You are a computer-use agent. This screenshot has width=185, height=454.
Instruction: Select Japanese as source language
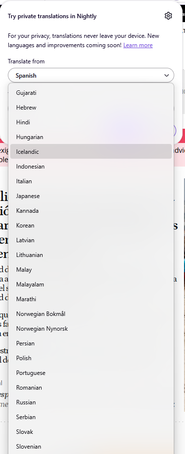tap(91, 196)
